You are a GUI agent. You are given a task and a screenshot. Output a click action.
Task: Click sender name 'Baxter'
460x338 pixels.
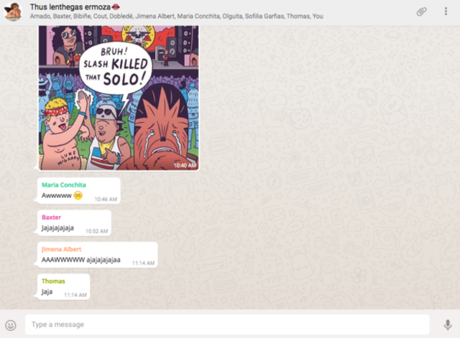[x=51, y=217]
